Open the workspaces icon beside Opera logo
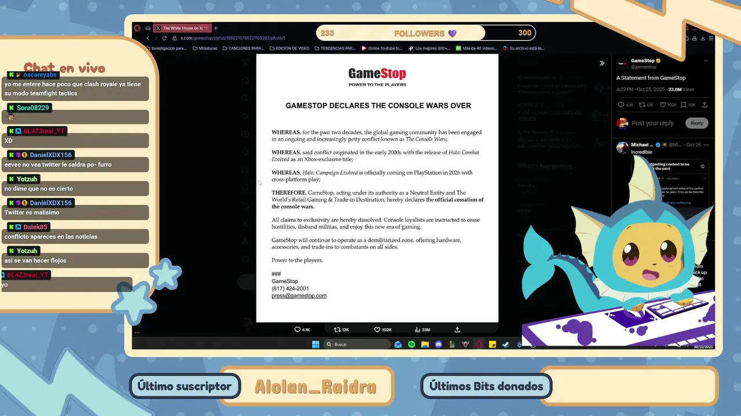741x416 pixels. tap(148, 28)
